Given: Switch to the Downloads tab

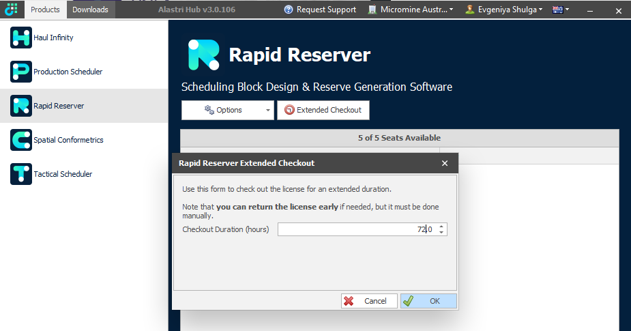Looking at the screenshot, I should click(x=91, y=10).
